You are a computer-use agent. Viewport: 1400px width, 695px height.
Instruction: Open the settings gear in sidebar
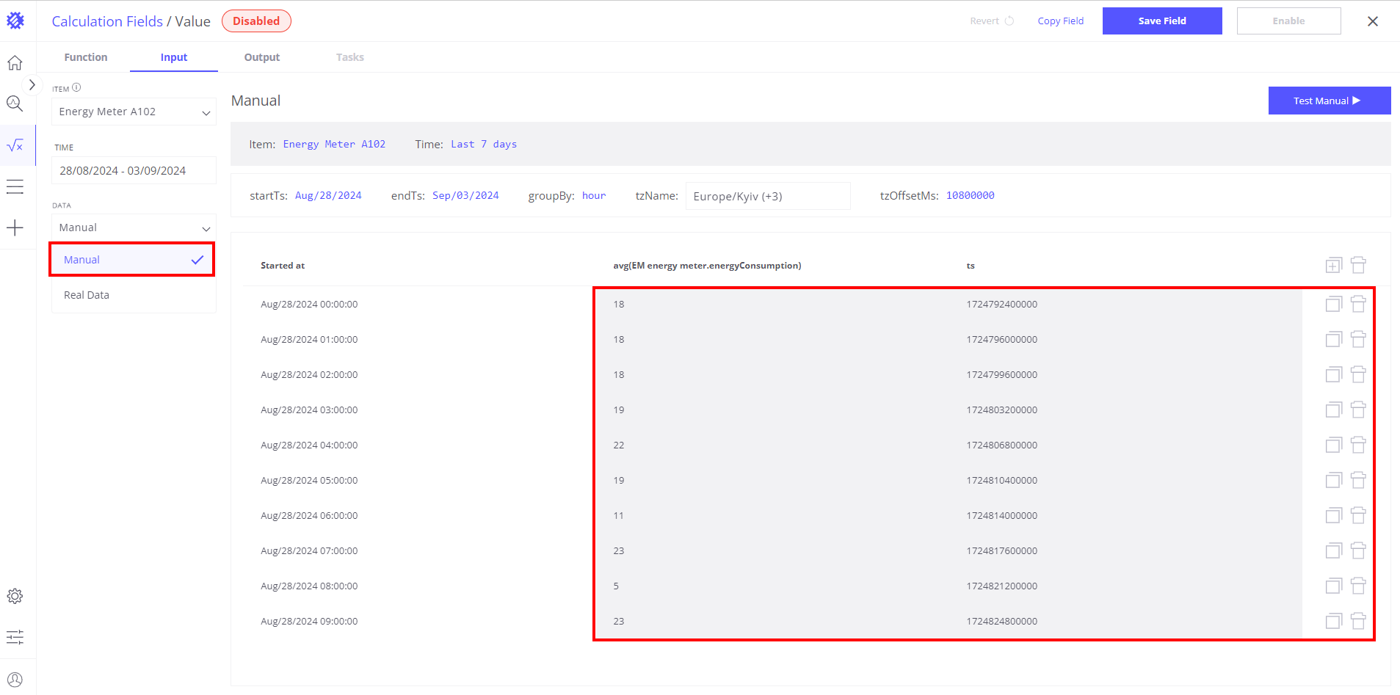[15, 596]
